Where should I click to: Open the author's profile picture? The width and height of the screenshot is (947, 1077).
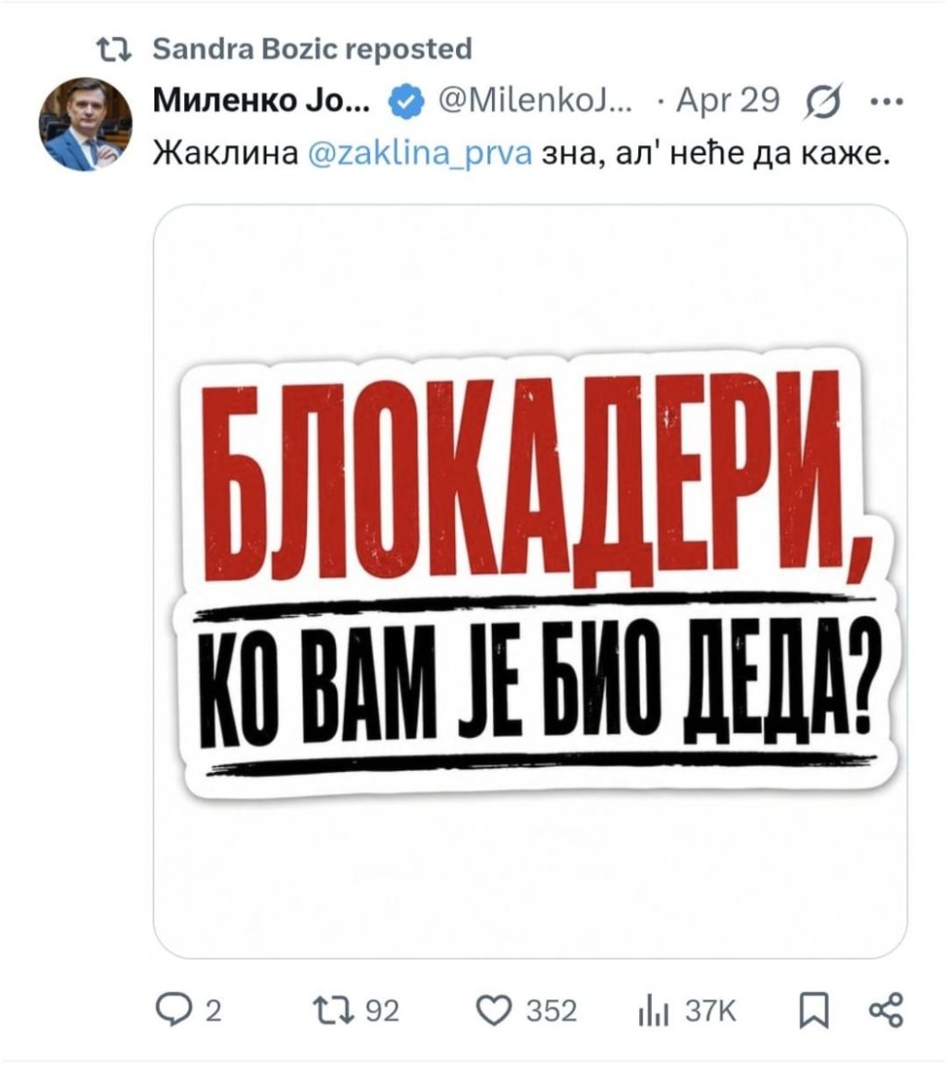(85, 124)
